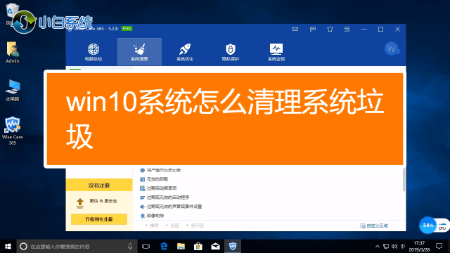
Task: Click the upgrade arrow icon
Action: (x=79, y=203)
